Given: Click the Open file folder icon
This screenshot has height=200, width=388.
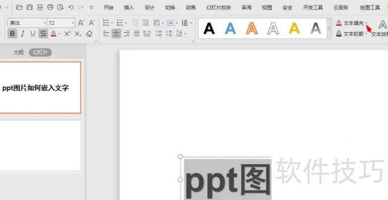Looking at the screenshot, I should click(x=19, y=7).
